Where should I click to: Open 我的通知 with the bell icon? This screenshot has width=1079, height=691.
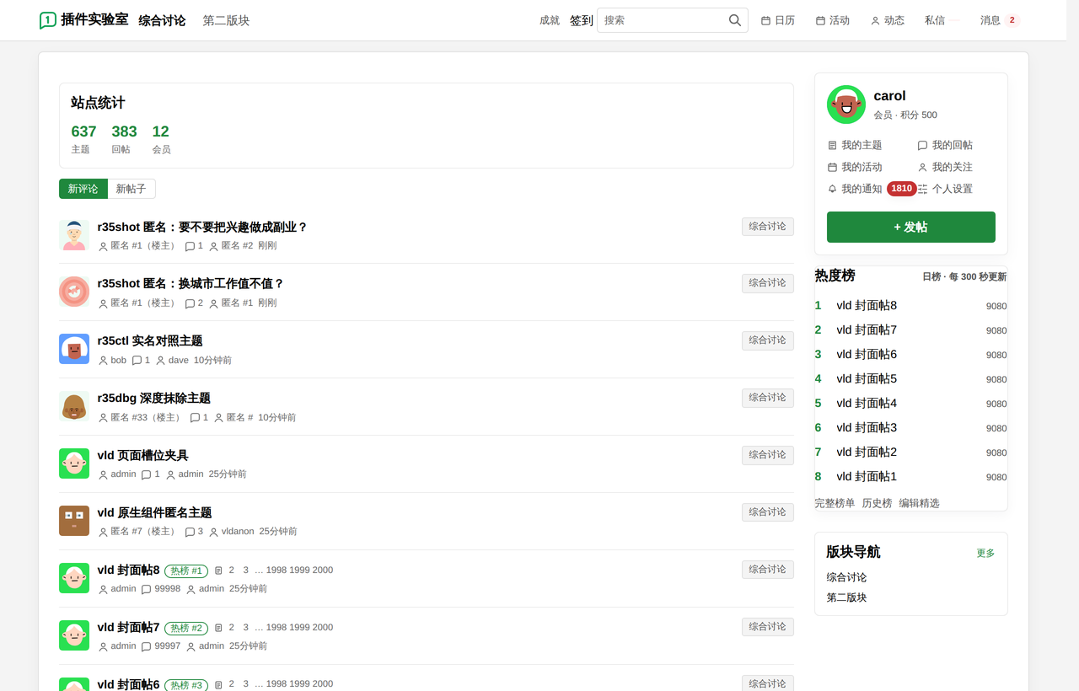click(x=855, y=189)
